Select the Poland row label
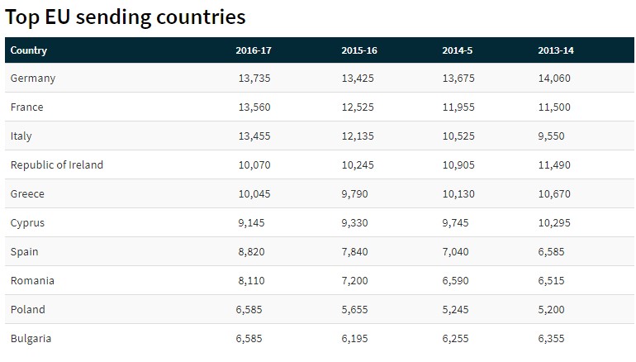The image size is (636, 362). [28, 310]
